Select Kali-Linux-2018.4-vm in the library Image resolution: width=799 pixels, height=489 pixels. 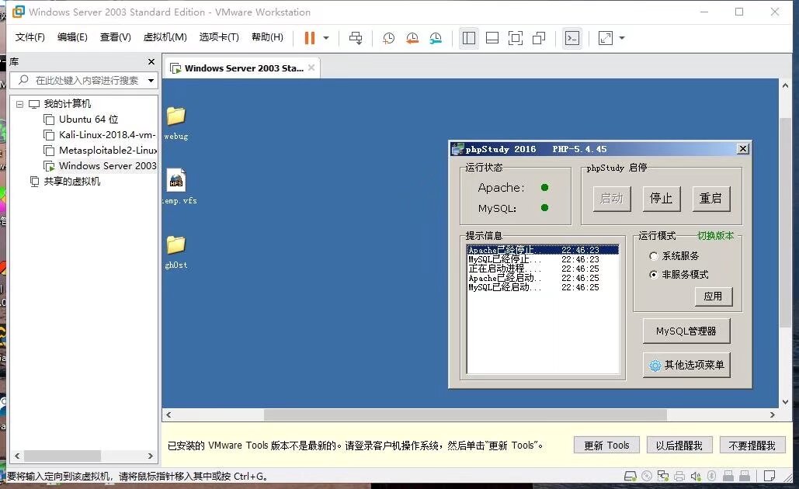[x=100, y=135]
